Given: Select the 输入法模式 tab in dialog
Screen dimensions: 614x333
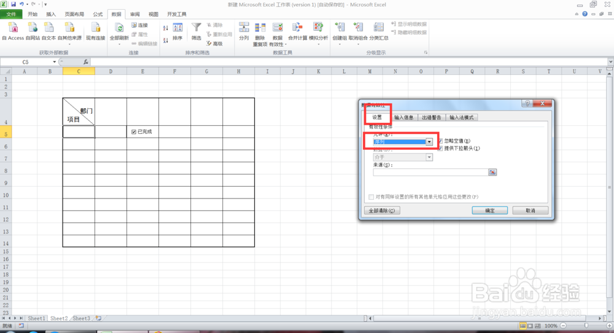Looking at the screenshot, I should [x=462, y=117].
